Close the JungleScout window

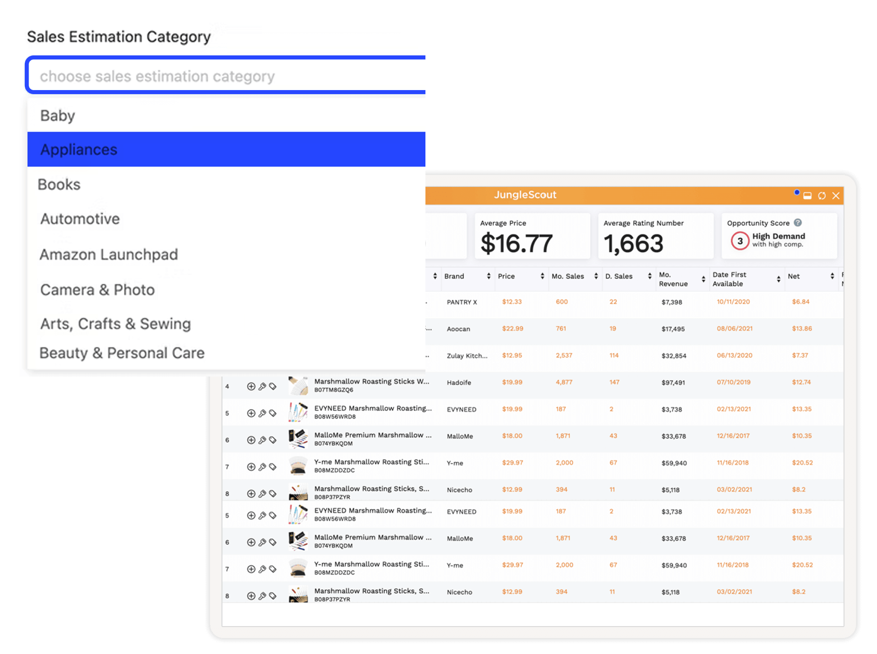pyautogui.click(x=836, y=195)
